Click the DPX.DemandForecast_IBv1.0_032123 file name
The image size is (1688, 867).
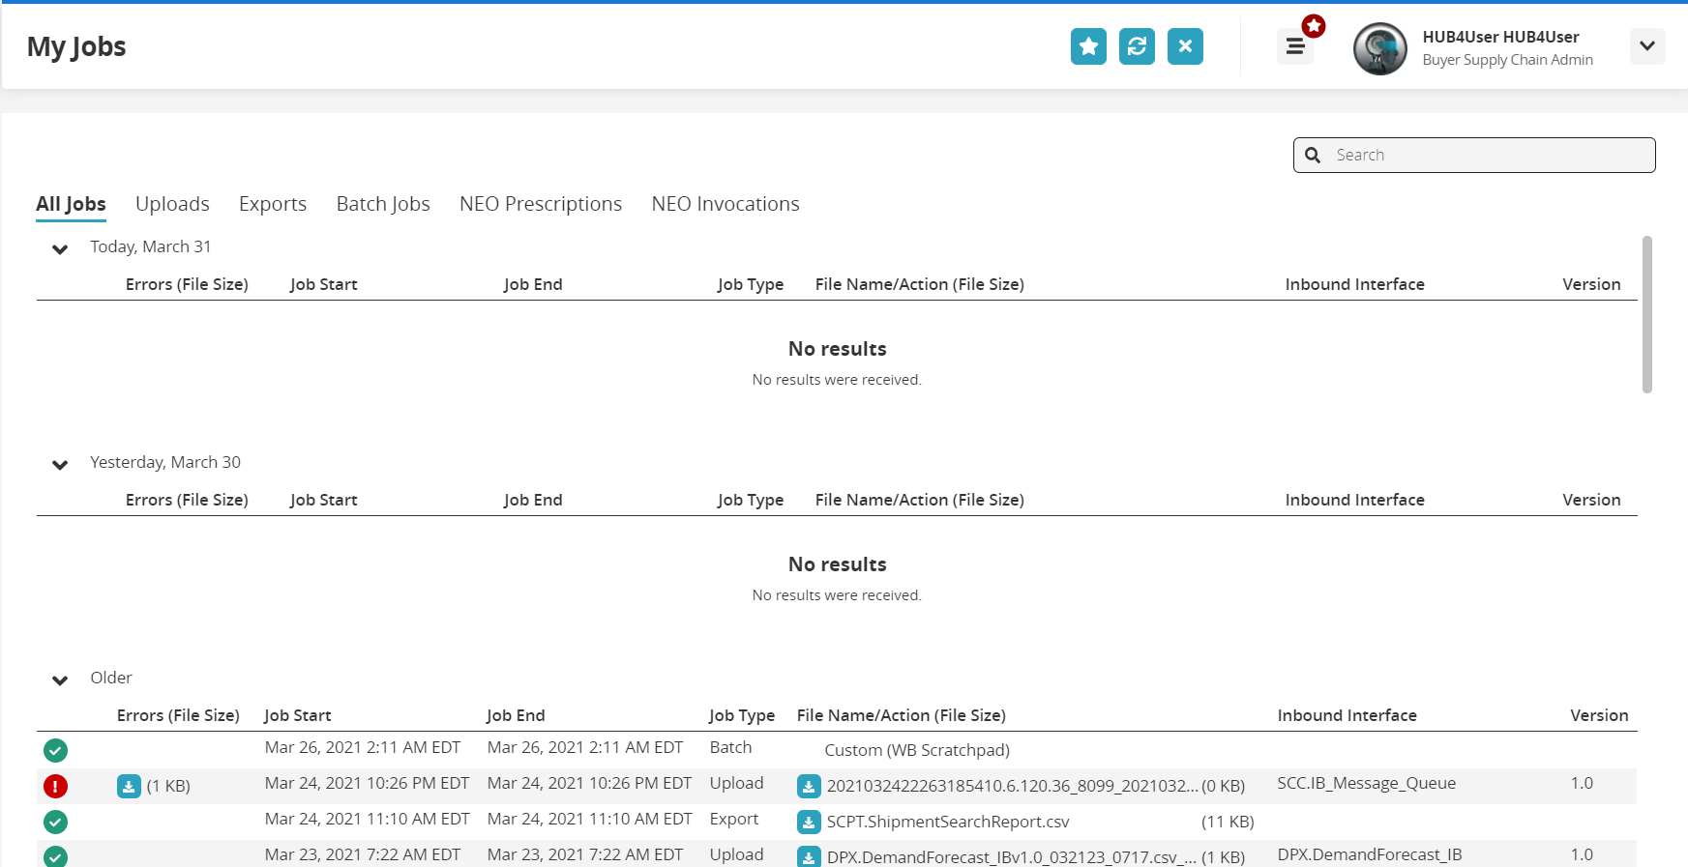click(1013, 857)
